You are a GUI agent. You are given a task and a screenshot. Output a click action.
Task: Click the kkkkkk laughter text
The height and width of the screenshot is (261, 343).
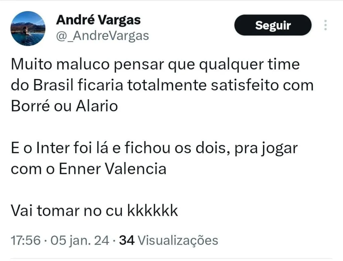coord(152,211)
